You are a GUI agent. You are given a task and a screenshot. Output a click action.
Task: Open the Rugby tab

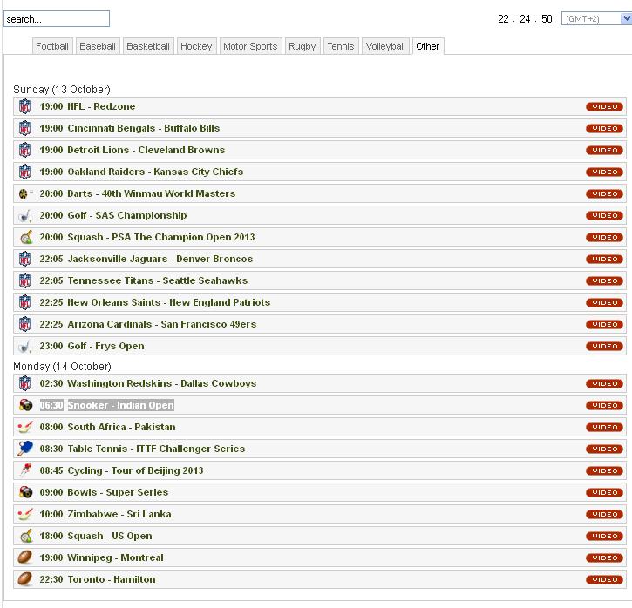coord(302,46)
